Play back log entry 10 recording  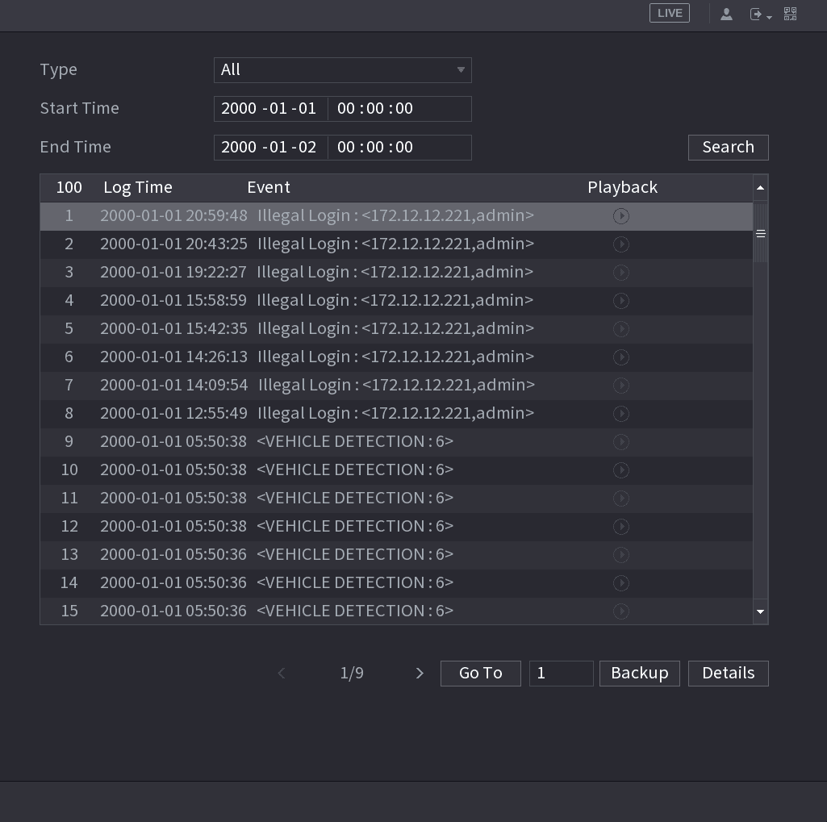tap(621, 470)
